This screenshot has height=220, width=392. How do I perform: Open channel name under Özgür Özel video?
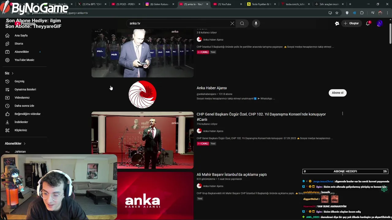point(213,131)
